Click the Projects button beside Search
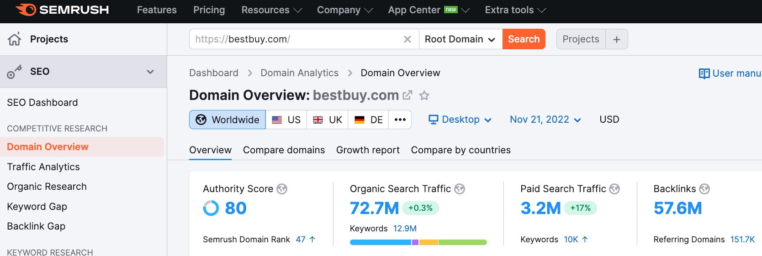Viewport: 762px width, 256px height. [581, 39]
